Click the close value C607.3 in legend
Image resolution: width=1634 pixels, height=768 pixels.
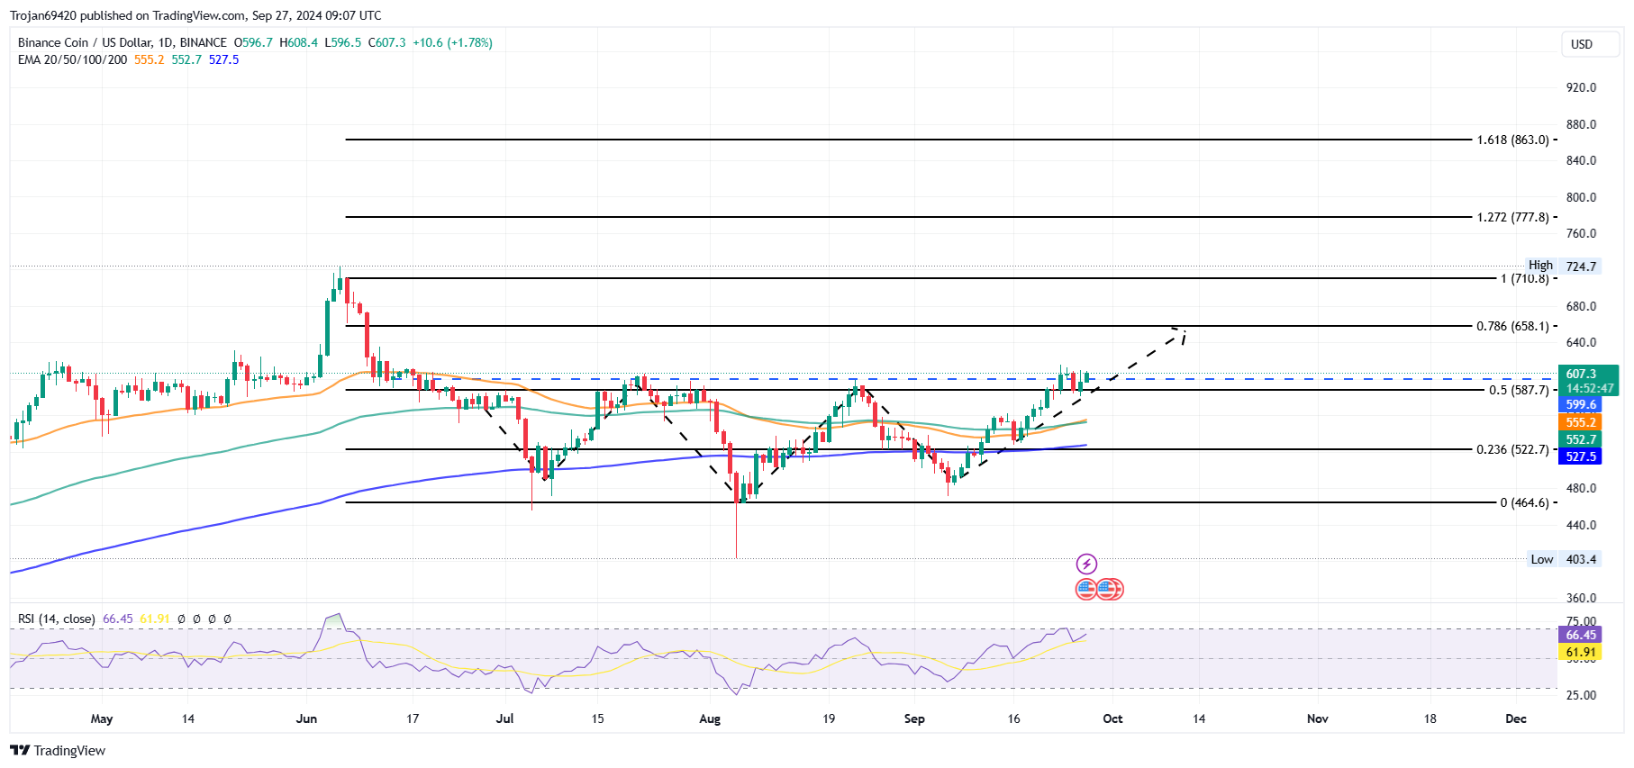click(387, 42)
